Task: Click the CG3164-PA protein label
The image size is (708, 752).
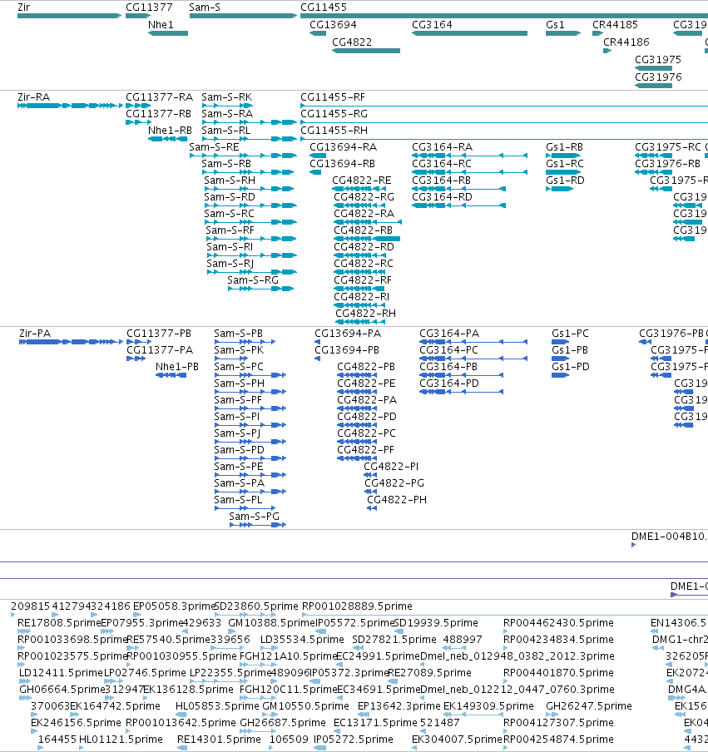Action: pos(449,334)
